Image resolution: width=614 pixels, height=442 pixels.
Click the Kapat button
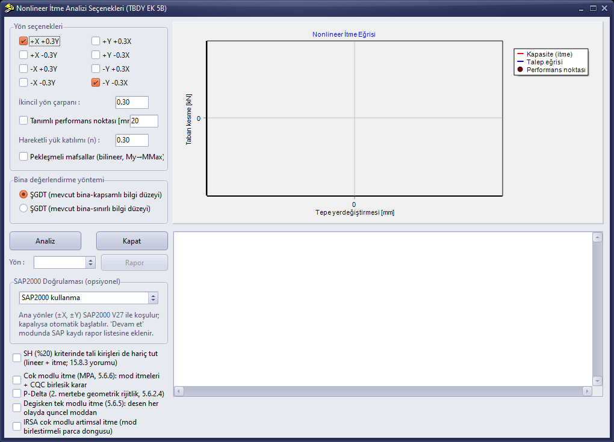(132, 241)
